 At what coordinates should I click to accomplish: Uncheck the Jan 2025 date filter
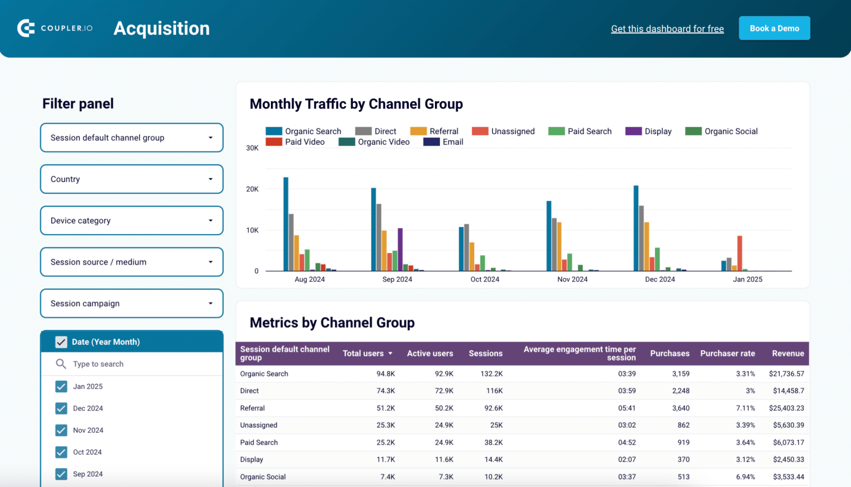pos(61,386)
